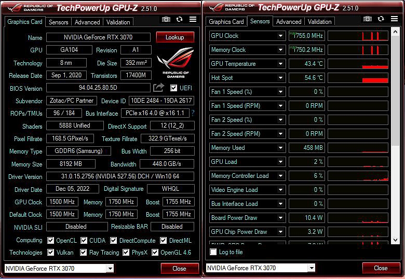Expand the GPU Temperature sensor dropdown

[280, 64]
